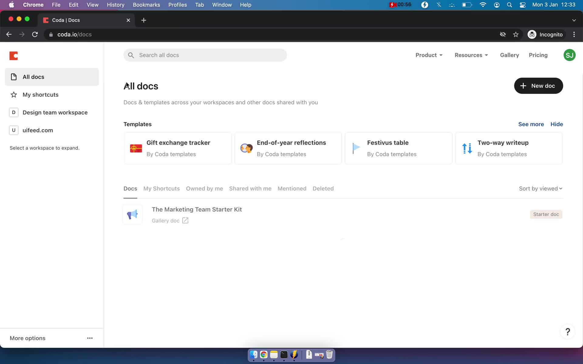This screenshot has height=364, width=583.
Task: Open the Chrome History menu
Action: click(x=116, y=5)
